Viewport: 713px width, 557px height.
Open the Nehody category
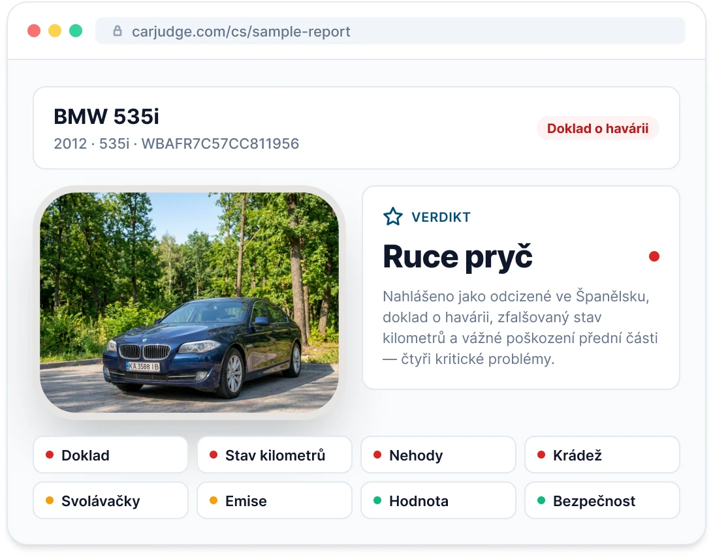pos(438,455)
